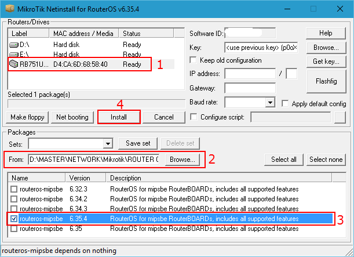
Task: Click the Name column header in Packages
Action: [x=37, y=178]
